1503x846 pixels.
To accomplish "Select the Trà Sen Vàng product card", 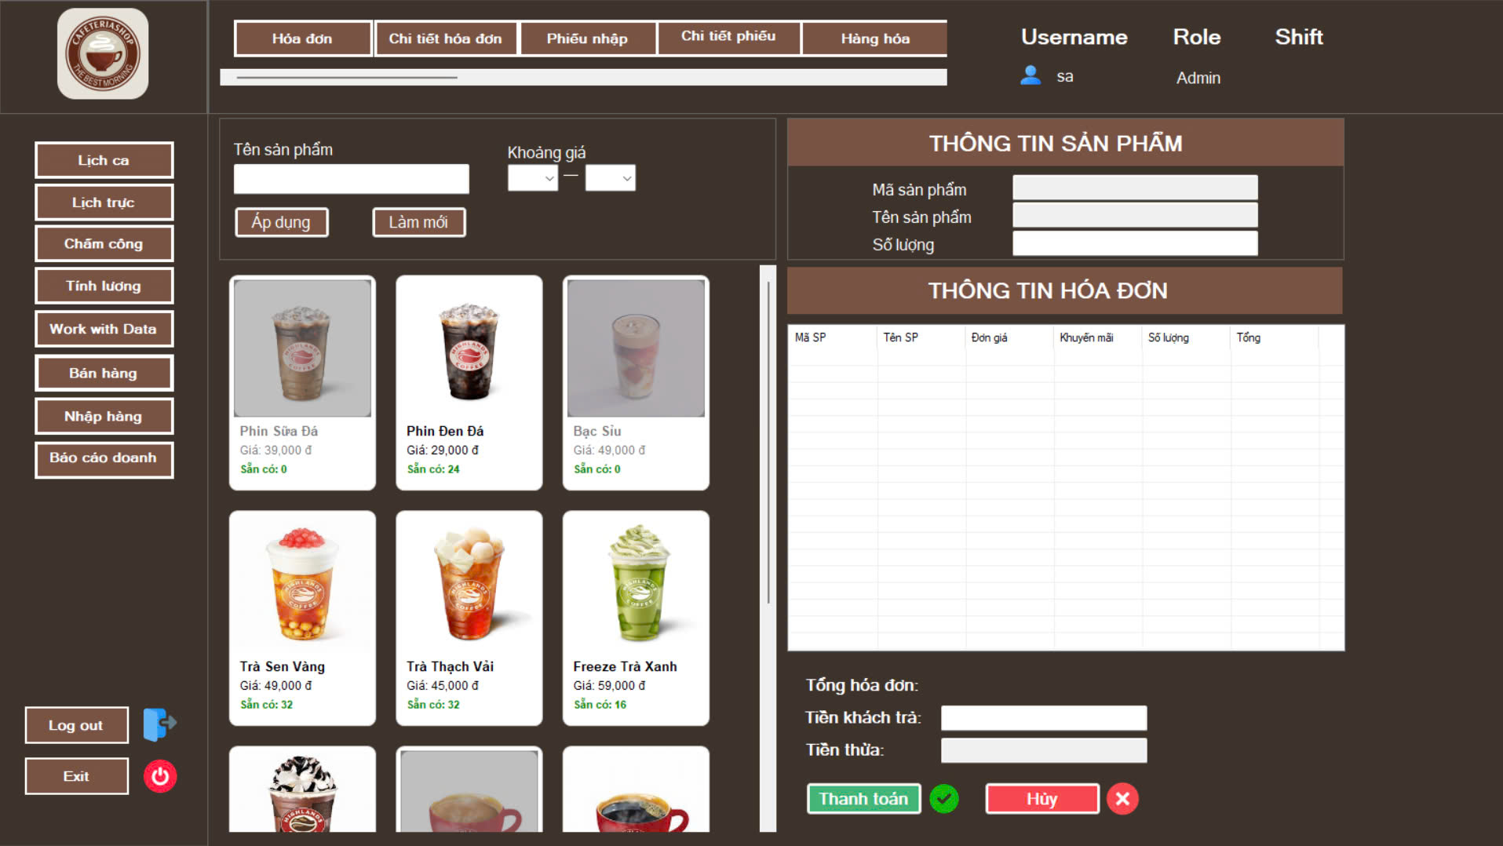I will tap(302, 618).
